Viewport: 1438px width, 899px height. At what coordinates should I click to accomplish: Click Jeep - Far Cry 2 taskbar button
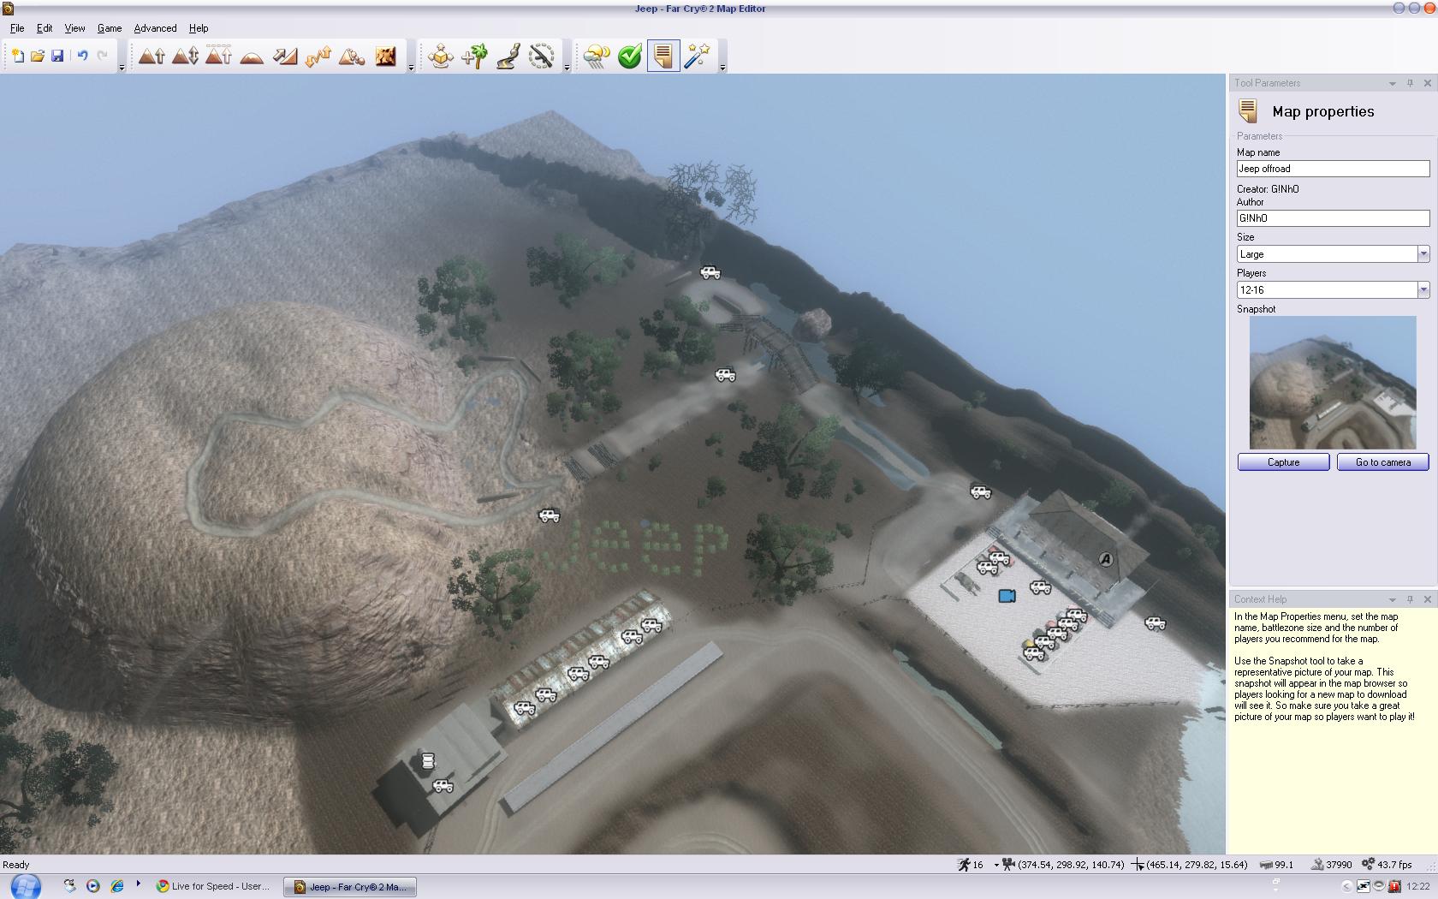pos(351,886)
